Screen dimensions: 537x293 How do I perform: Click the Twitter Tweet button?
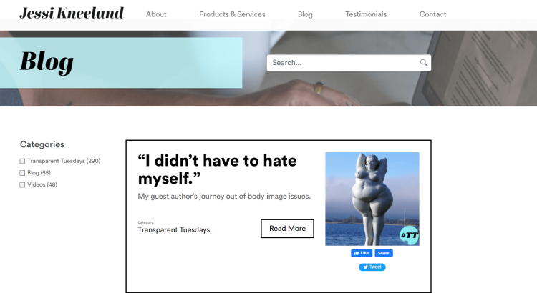click(372, 267)
